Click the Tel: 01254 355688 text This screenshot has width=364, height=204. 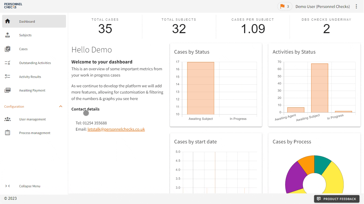point(91,123)
